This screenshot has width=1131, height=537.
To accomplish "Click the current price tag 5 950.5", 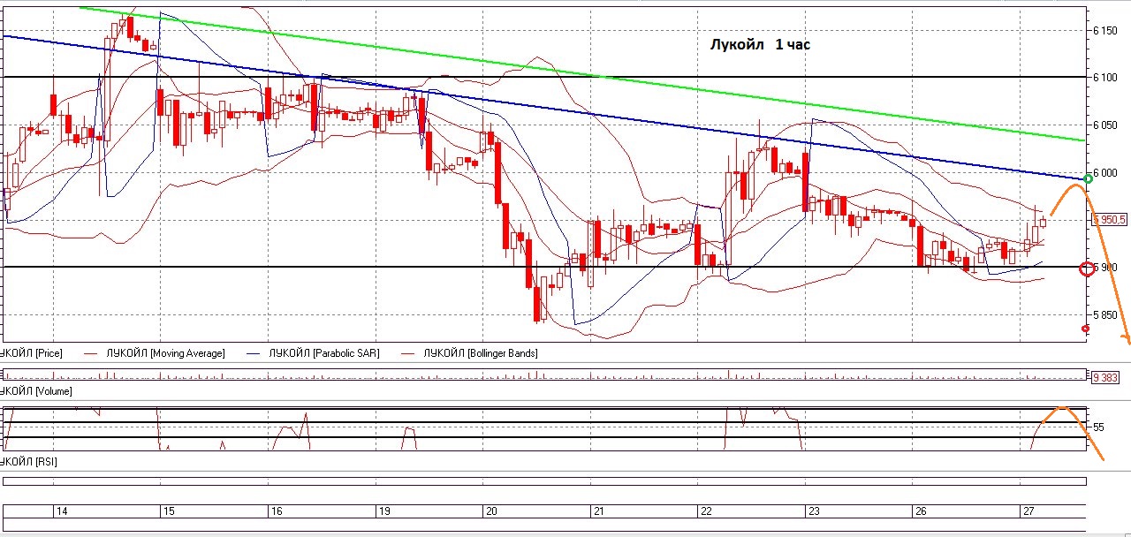I will click(1109, 218).
